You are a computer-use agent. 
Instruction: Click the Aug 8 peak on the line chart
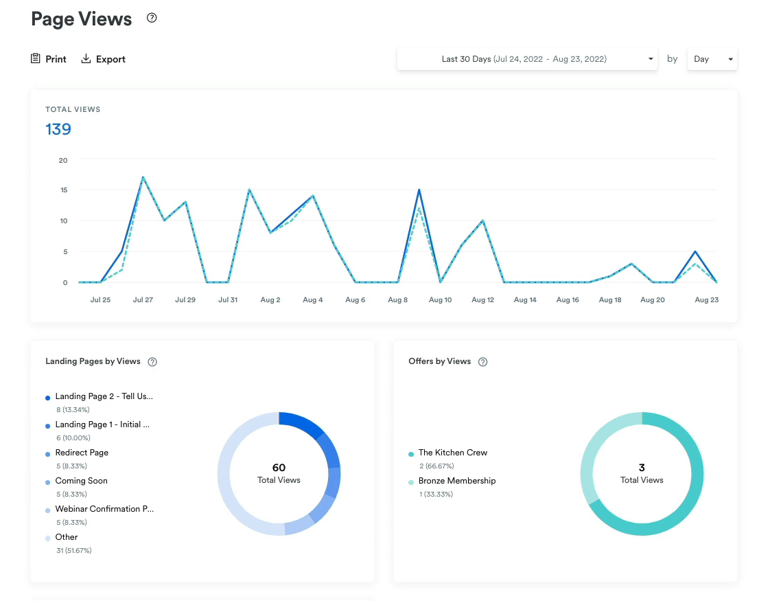pyautogui.click(x=419, y=190)
